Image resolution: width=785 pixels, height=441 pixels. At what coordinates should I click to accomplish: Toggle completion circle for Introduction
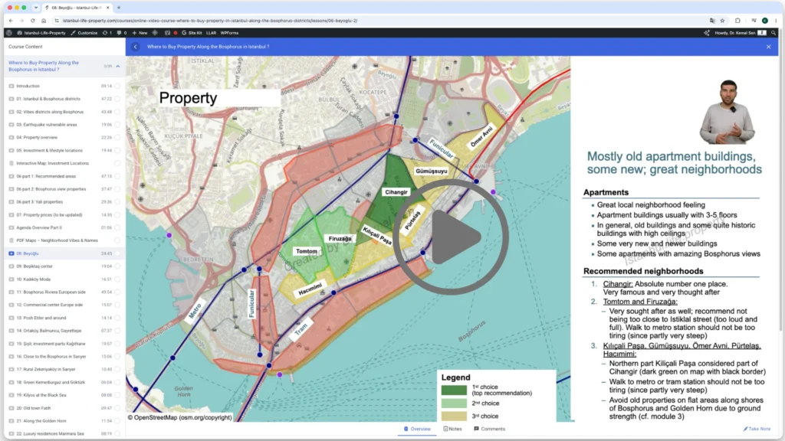(117, 86)
